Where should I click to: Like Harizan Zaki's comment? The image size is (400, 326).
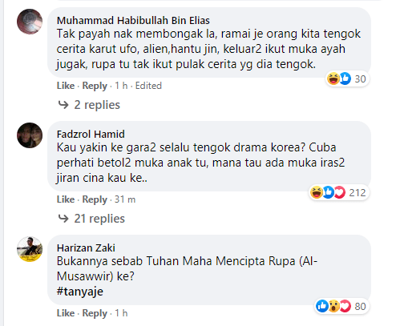click(66, 313)
